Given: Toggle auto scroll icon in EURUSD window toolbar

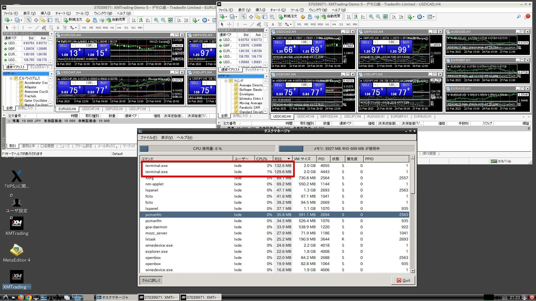Looking at the screenshot, I should (x=179, y=20).
